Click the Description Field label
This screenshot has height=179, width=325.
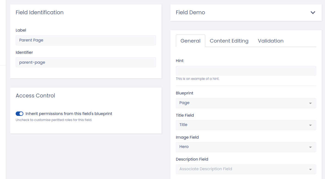click(x=192, y=159)
